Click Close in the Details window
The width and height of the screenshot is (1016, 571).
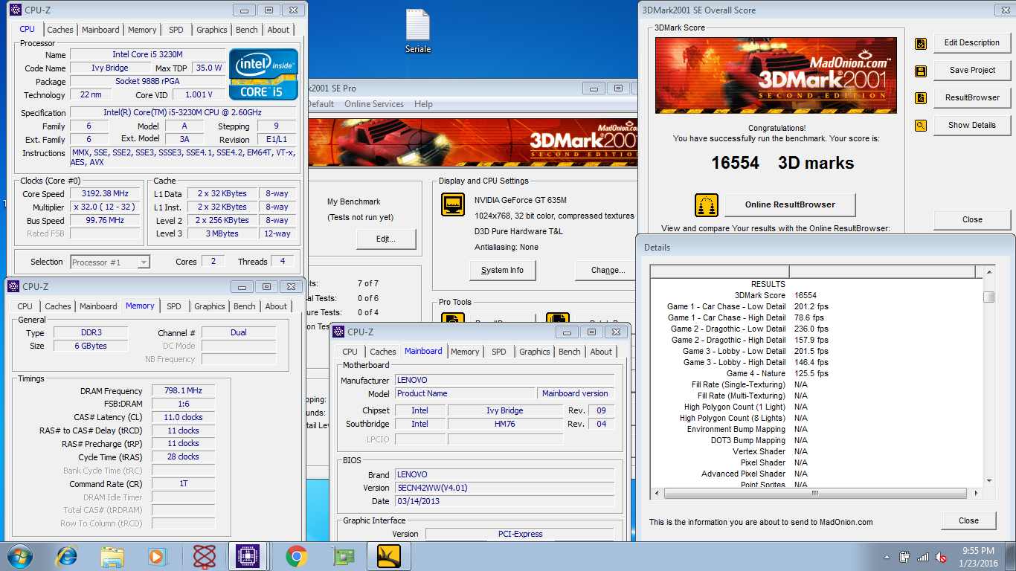[x=968, y=520]
